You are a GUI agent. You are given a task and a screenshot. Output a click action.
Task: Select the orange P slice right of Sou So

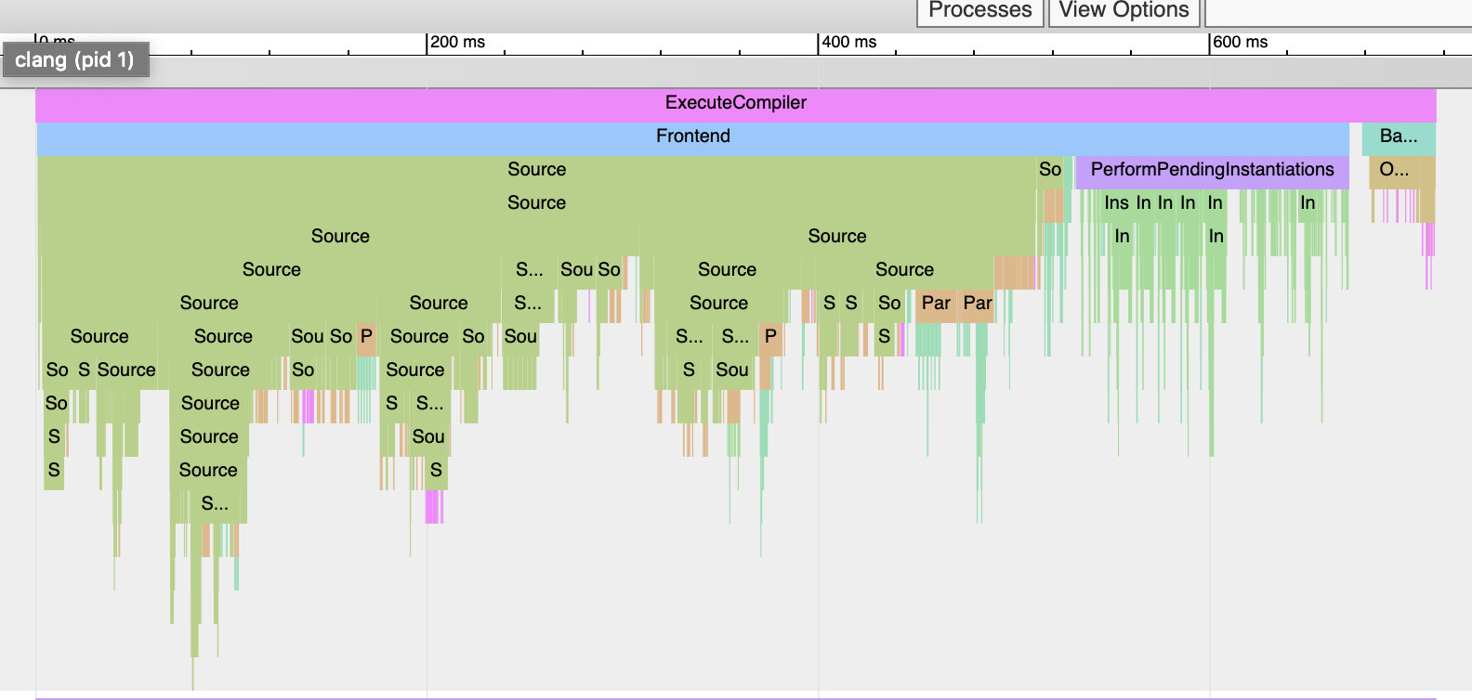(366, 337)
